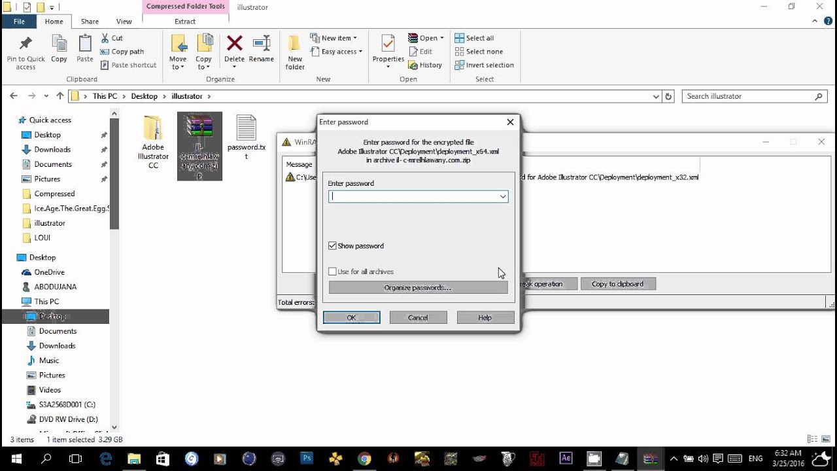Go back with the navigation arrow

tap(14, 96)
